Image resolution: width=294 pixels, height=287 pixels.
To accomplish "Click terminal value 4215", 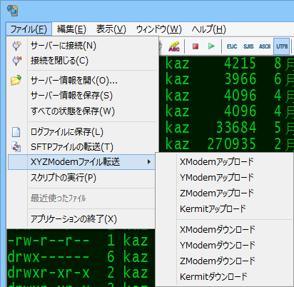I will pyautogui.click(x=240, y=64).
